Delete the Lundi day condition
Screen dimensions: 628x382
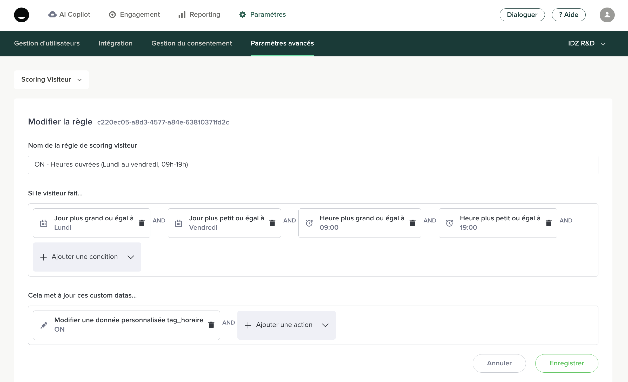click(142, 223)
